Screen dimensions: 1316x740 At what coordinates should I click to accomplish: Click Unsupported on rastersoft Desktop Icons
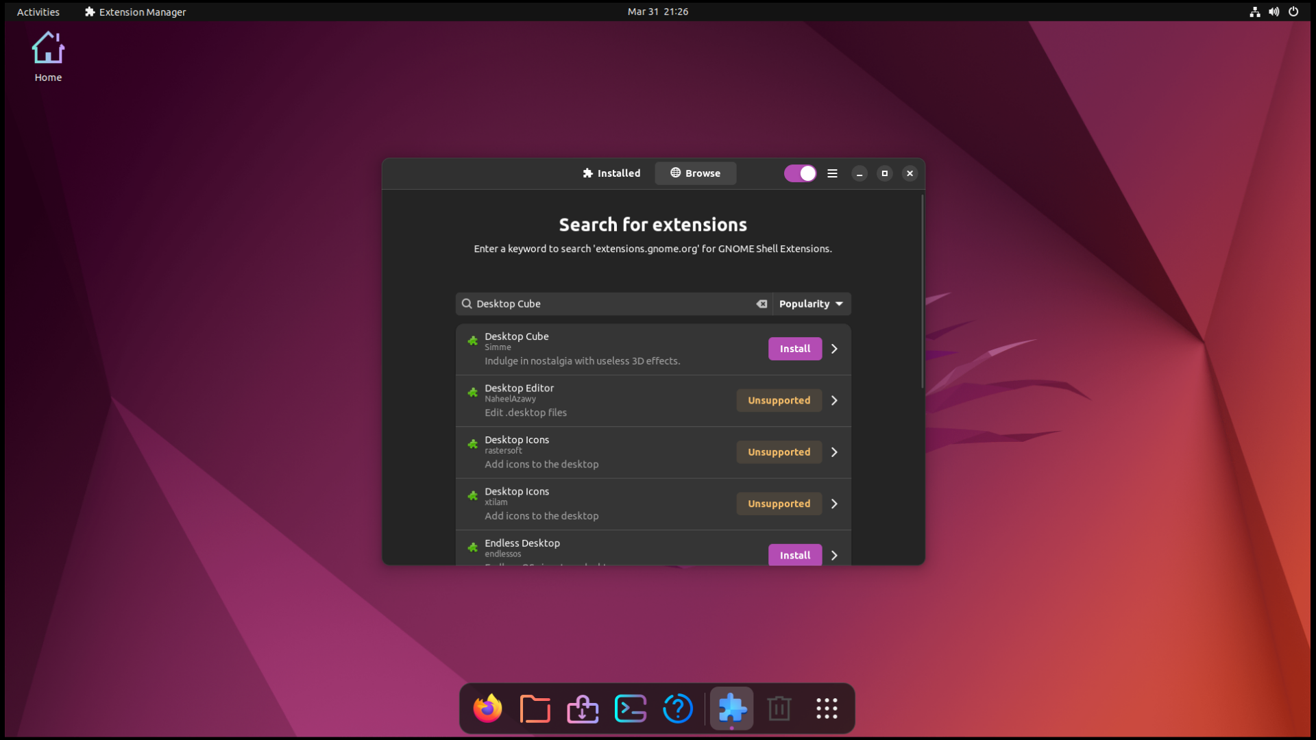(x=779, y=452)
